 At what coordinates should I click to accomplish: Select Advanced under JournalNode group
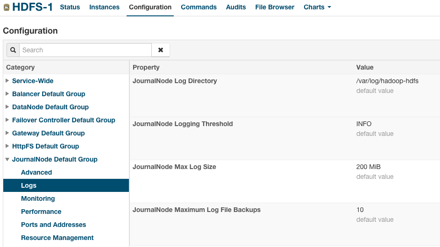[36, 172]
